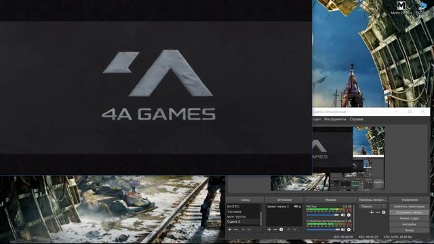Move selected source down
The height and width of the screenshot is (244, 434).
[294, 230]
